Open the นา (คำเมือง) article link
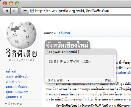This screenshot has height=107, width=131. click(48, 99)
